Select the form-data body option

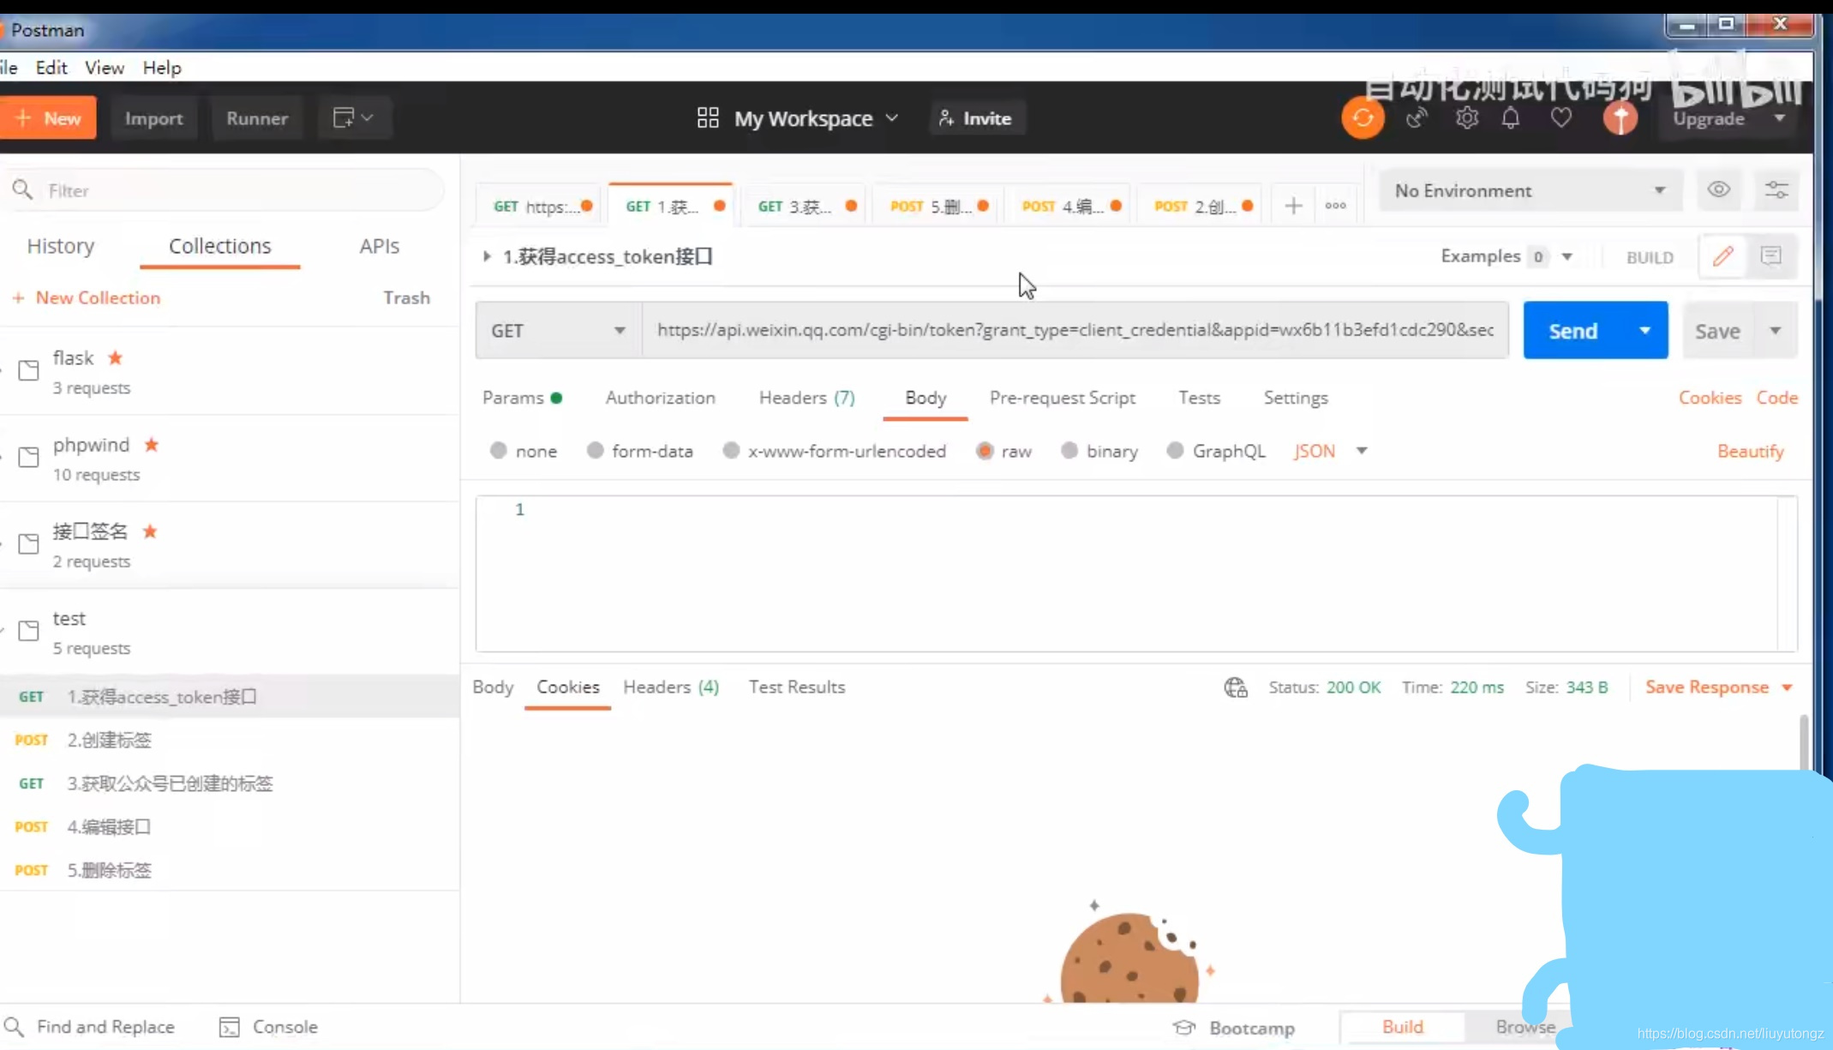click(x=596, y=451)
